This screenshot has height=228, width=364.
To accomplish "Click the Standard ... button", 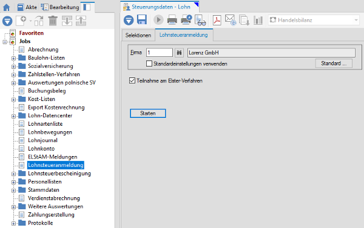I will tap(334, 63).
